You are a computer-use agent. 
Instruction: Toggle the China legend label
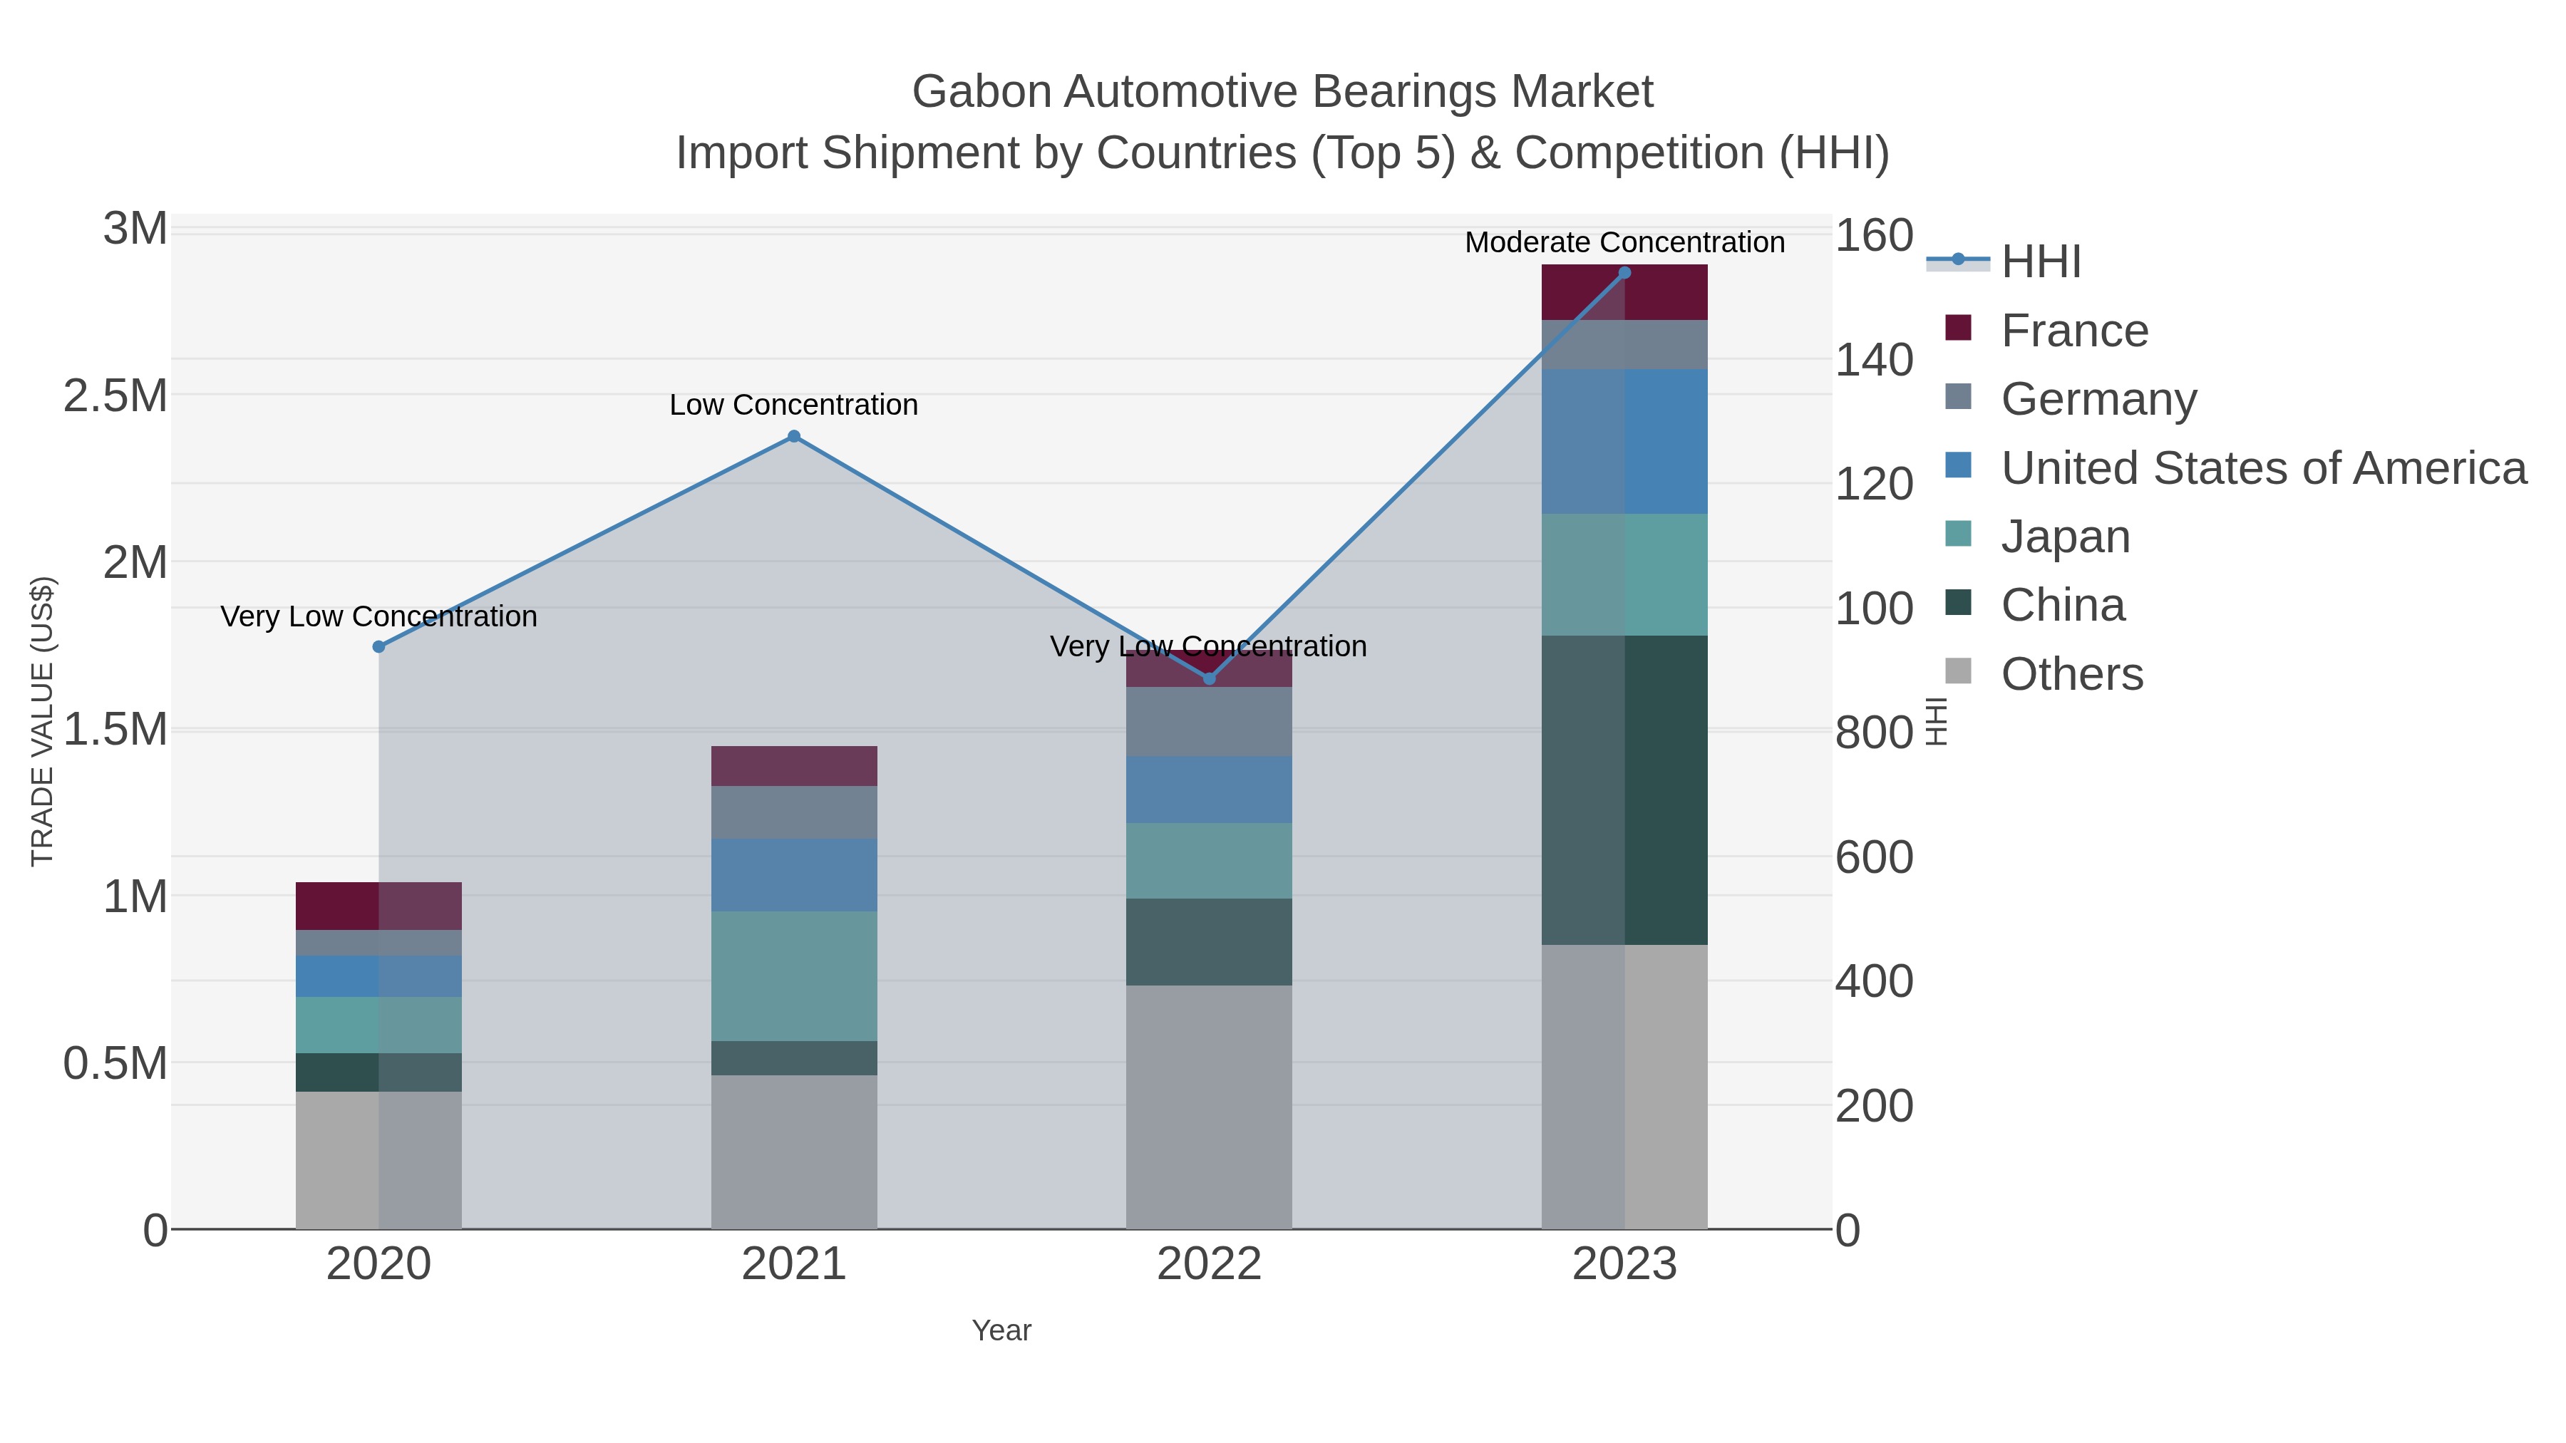pyautogui.click(x=2063, y=604)
